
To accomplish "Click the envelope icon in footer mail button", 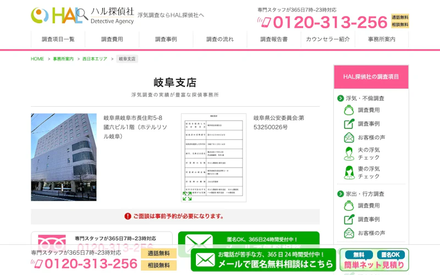I will [205, 260].
